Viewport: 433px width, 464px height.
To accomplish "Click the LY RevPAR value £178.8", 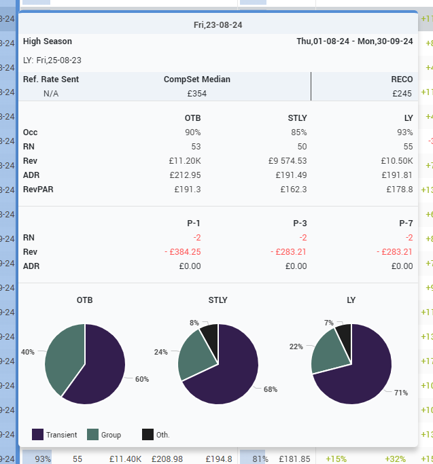I will 400,189.
